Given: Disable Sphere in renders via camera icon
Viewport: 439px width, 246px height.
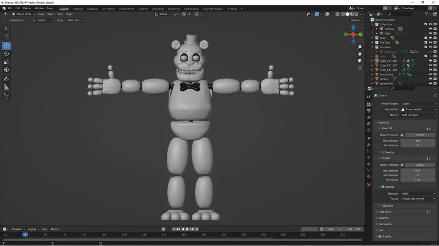Looking at the screenshot, I should [435, 79].
